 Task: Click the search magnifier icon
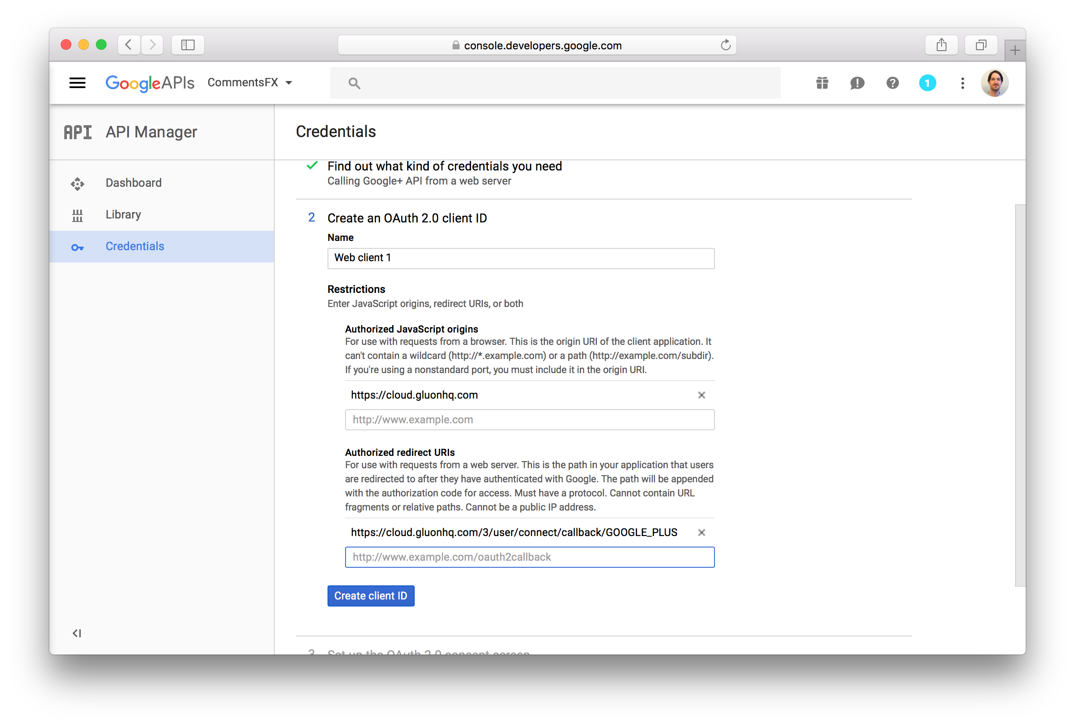(354, 83)
